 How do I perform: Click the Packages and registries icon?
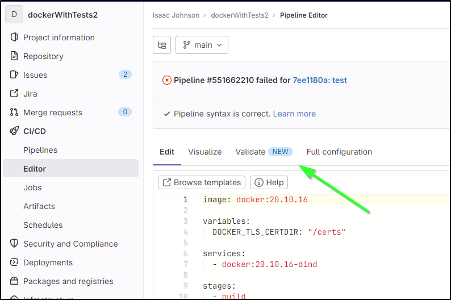pos(14,281)
